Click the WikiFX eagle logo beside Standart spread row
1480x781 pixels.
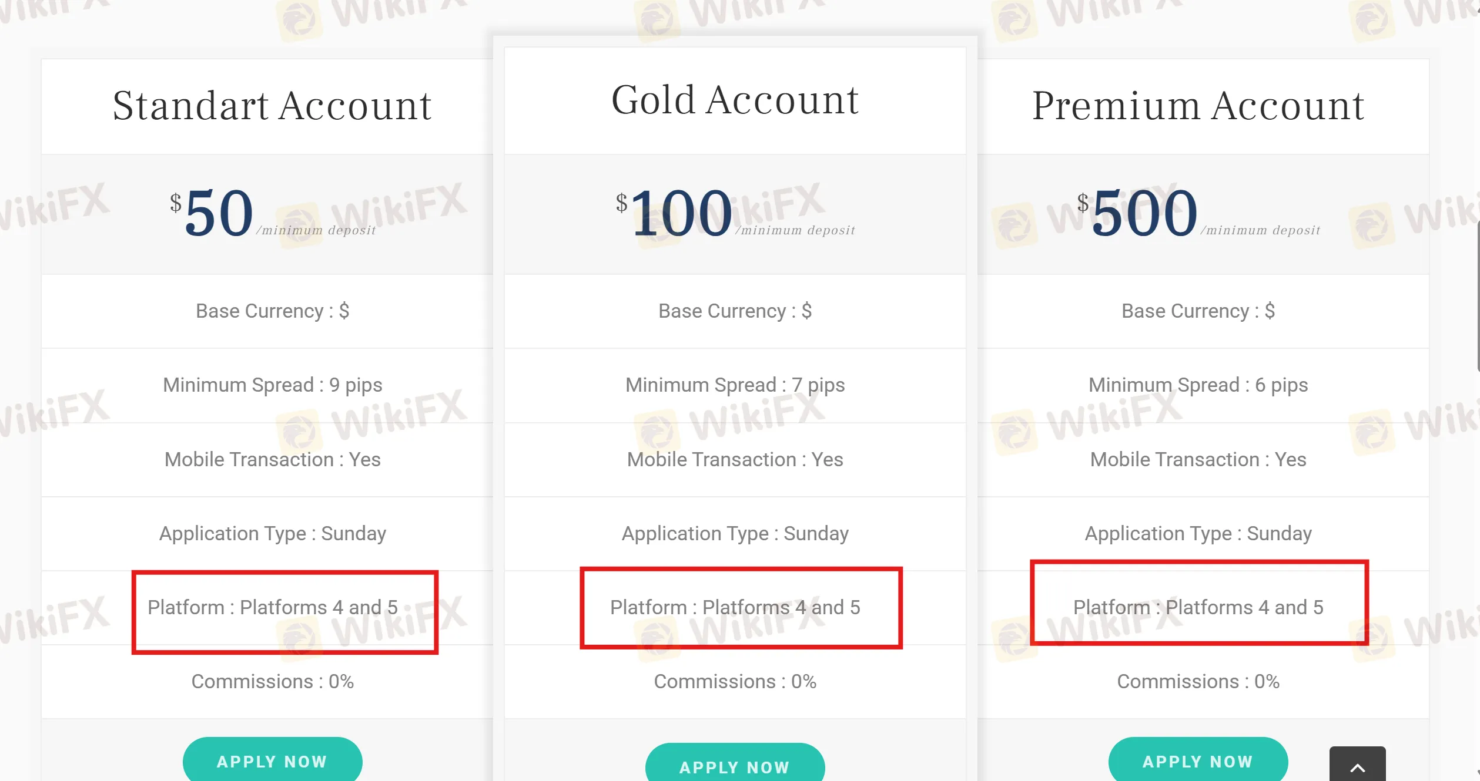coord(299,430)
